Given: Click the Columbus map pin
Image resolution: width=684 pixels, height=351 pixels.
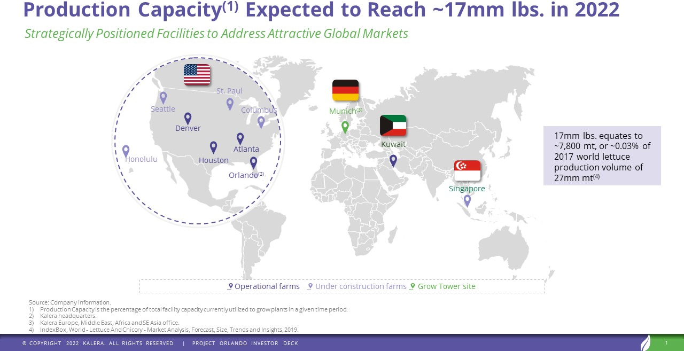Looking at the screenshot, I should point(261,122).
